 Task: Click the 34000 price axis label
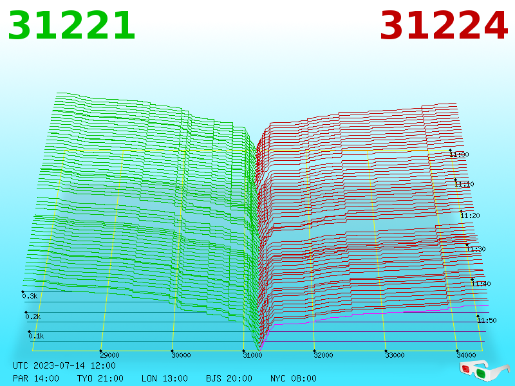pyautogui.click(x=466, y=355)
